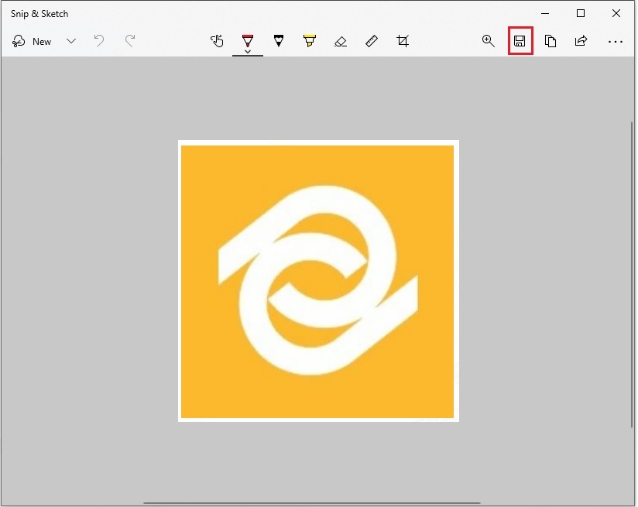This screenshot has height=507, width=638.
Task: Choose the Eraser tool
Action: 341,41
